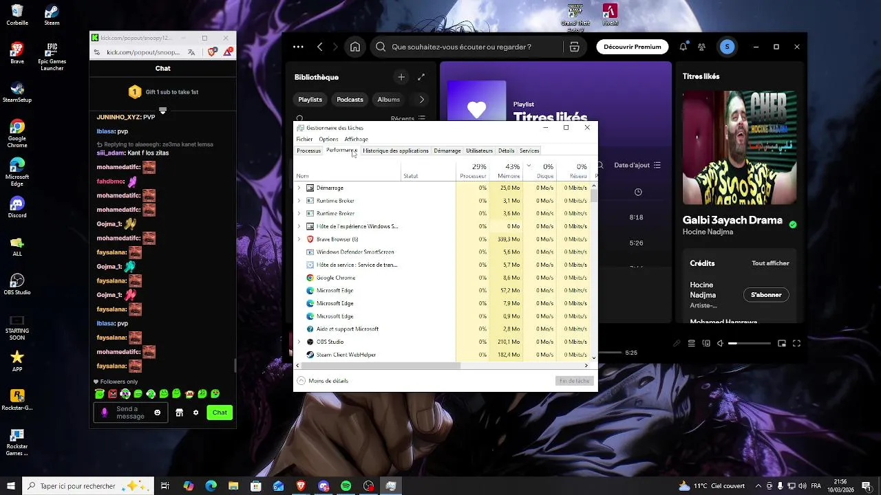This screenshot has width=881, height=495.
Task: Open Task View in taskbar
Action: [x=165, y=486]
